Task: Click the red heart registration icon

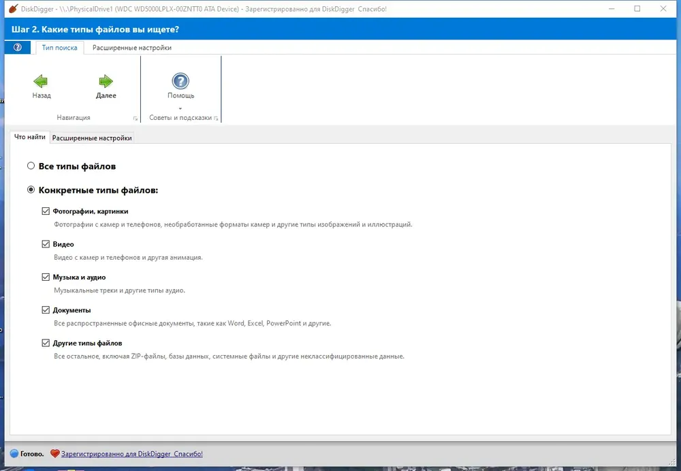Action: [54, 453]
